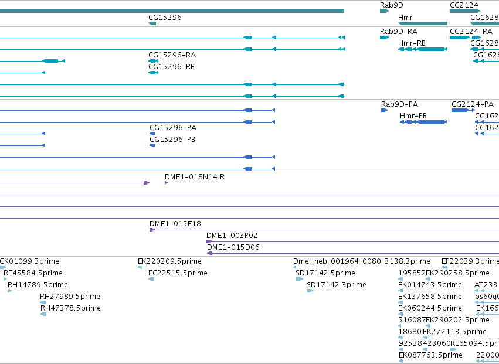499x364 pixels.
Task: Click the Rab9D gene label
Action: pos(392,5)
